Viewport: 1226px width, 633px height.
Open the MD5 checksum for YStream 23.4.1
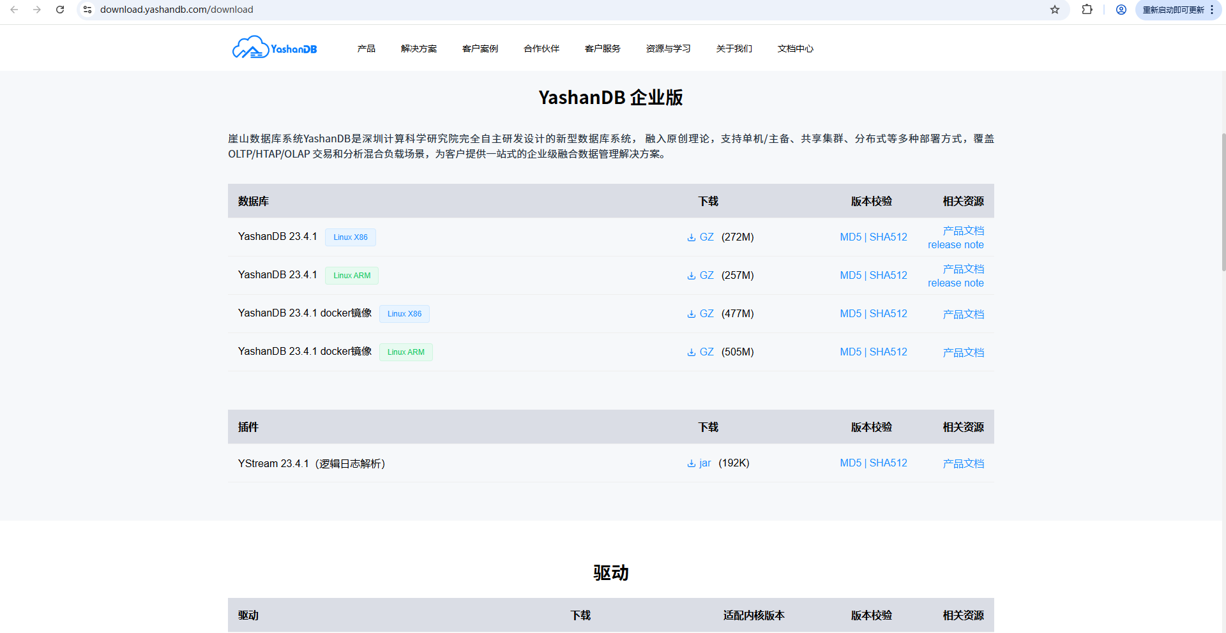(850, 463)
